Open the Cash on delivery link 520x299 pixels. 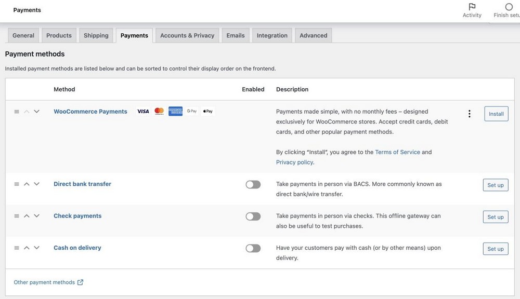[x=77, y=248]
